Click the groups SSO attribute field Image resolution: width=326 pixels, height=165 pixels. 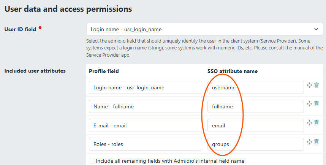pos(255,144)
